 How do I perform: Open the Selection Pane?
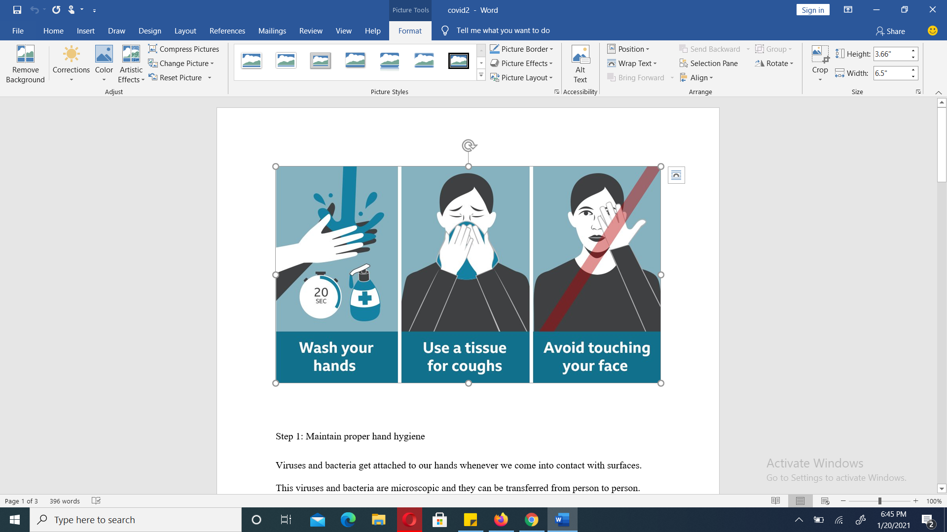(709, 63)
